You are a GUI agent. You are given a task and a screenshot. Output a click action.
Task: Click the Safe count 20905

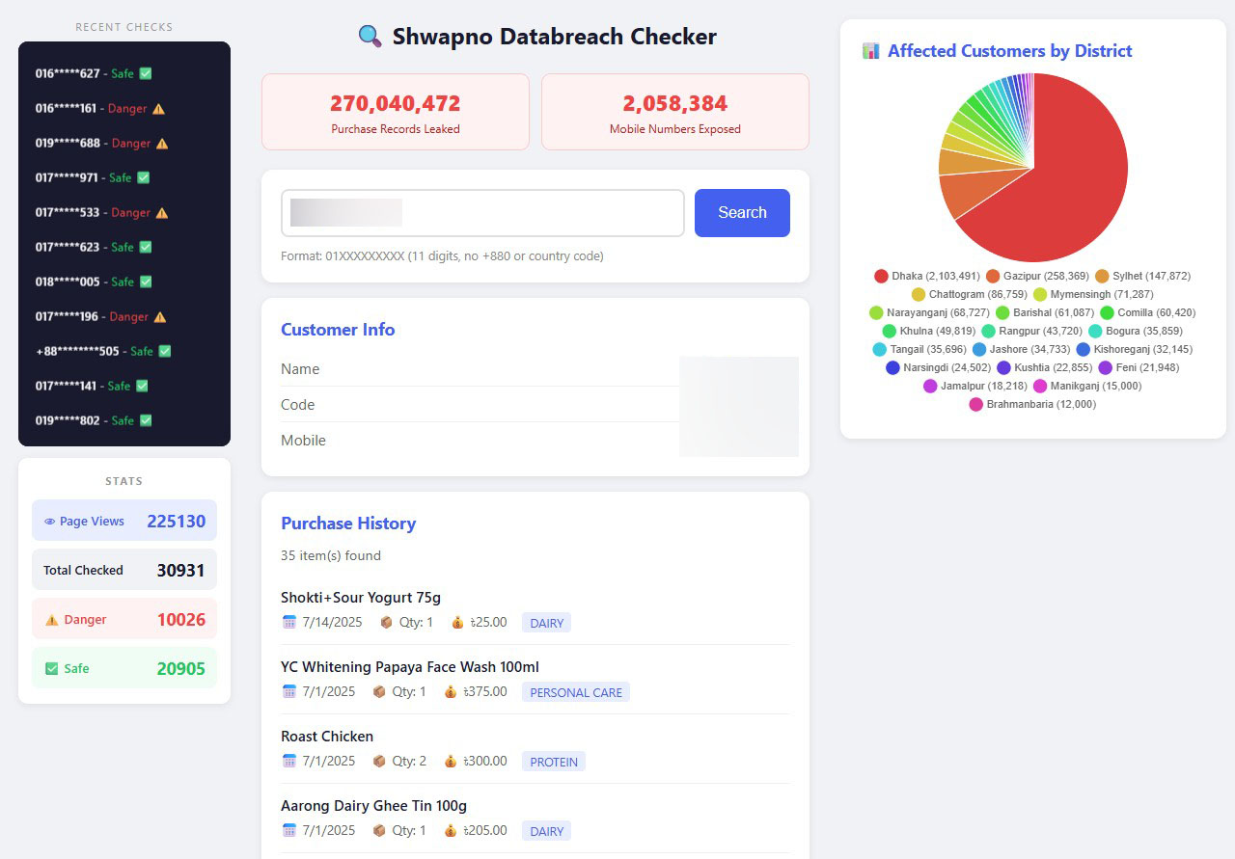181,669
